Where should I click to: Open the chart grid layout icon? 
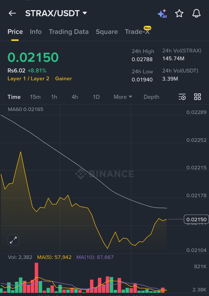pos(197,97)
